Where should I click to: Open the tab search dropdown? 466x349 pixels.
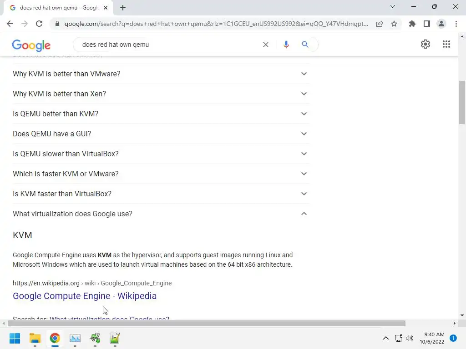click(393, 6)
